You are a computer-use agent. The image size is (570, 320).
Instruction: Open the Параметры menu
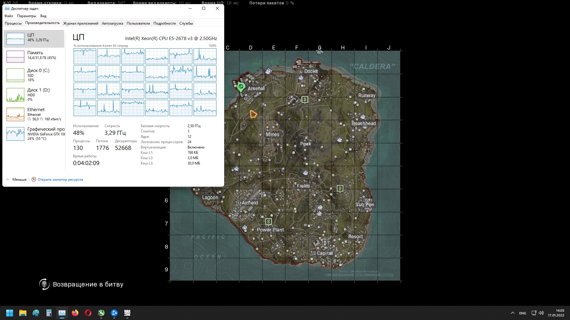pyautogui.click(x=26, y=16)
